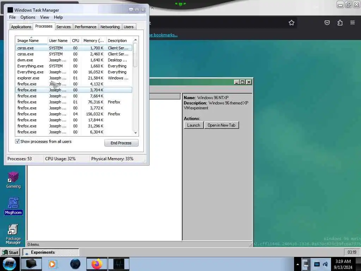
Task: Open the Firefox hamburger menu
Action: click(353, 23)
